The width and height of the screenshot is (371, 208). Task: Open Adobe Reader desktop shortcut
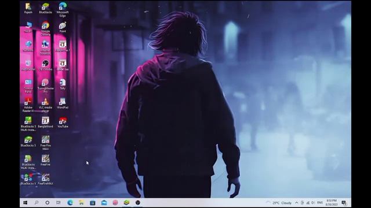(x=28, y=105)
